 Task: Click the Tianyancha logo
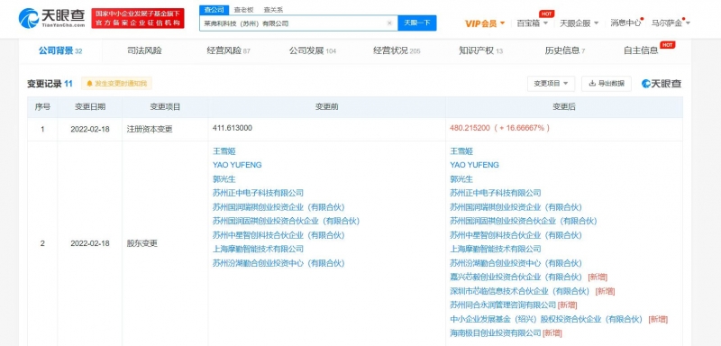click(51, 18)
